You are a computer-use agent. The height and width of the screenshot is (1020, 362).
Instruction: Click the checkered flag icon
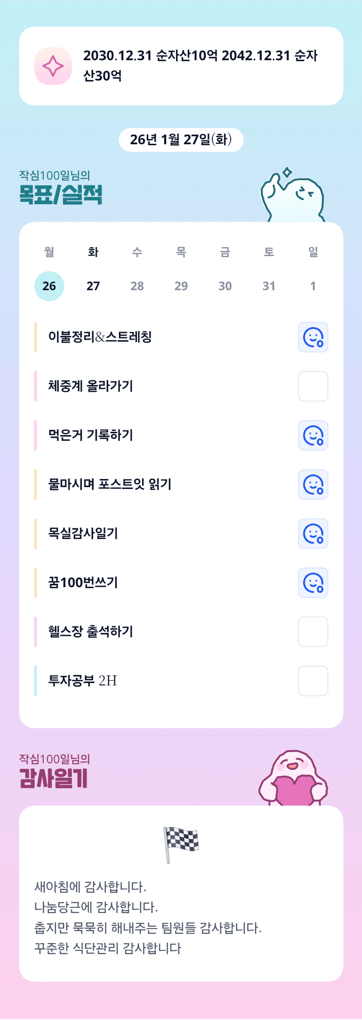pos(181,844)
